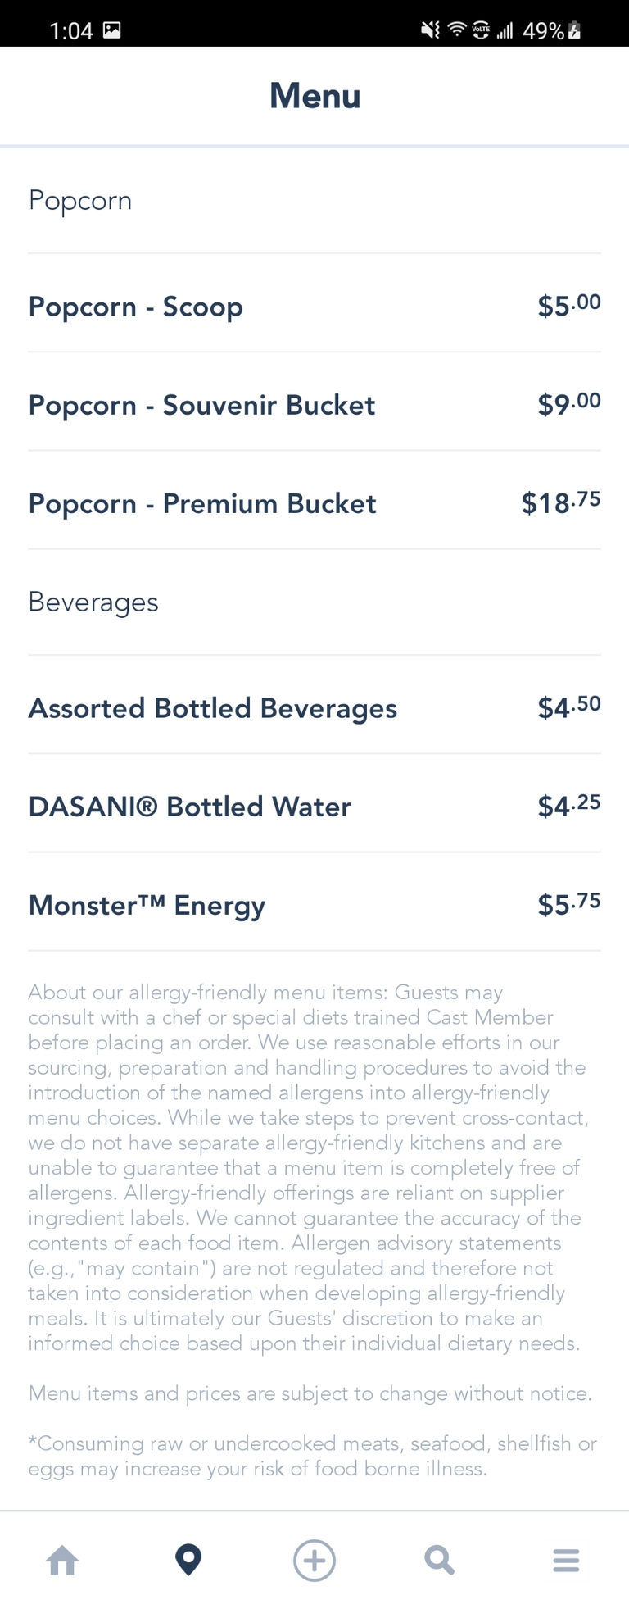This screenshot has height=1609, width=629.
Task: Open search with the magnifying glass icon
Action: (440, 1560)
